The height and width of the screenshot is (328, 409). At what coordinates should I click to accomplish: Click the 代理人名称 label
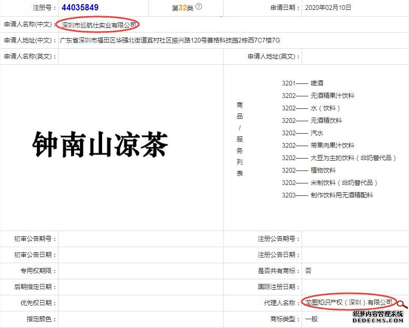282,303
